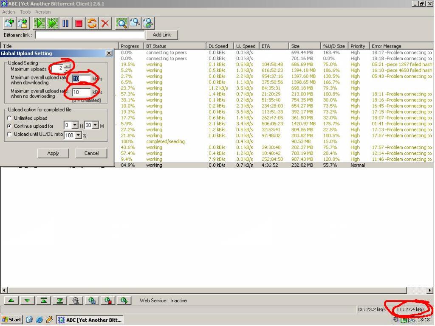Click the blue Pause icon
Screen dimensions: 435x326
[x=66, y=23]
